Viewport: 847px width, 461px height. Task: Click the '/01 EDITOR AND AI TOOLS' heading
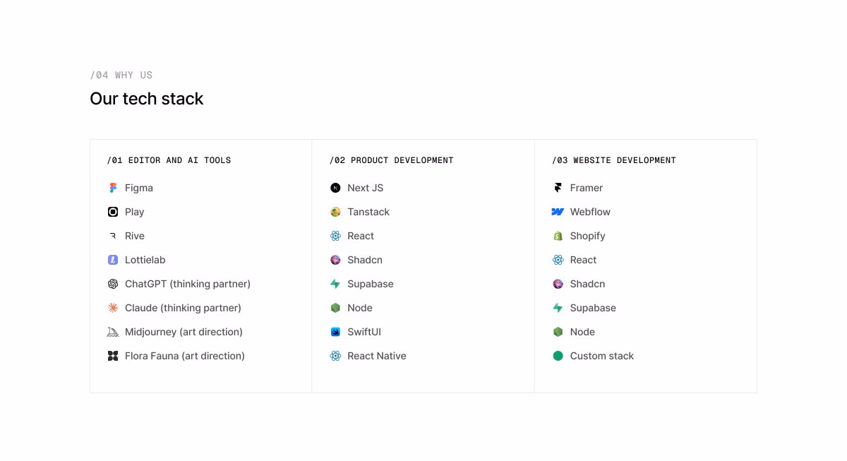(x=169, y=160)
